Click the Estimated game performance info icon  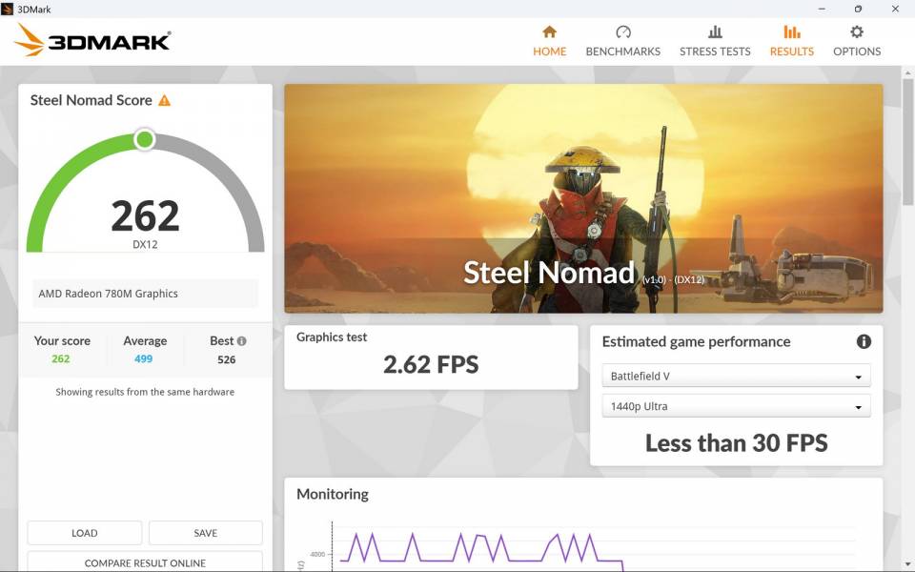(x=863, y=341)
